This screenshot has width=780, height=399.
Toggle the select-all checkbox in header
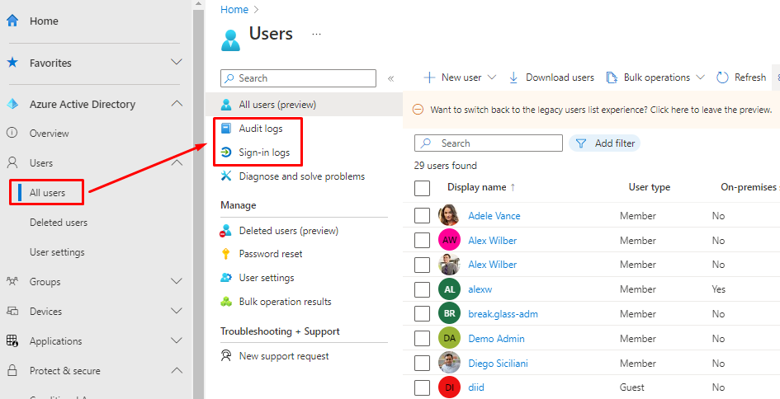(x=422, y=188)
